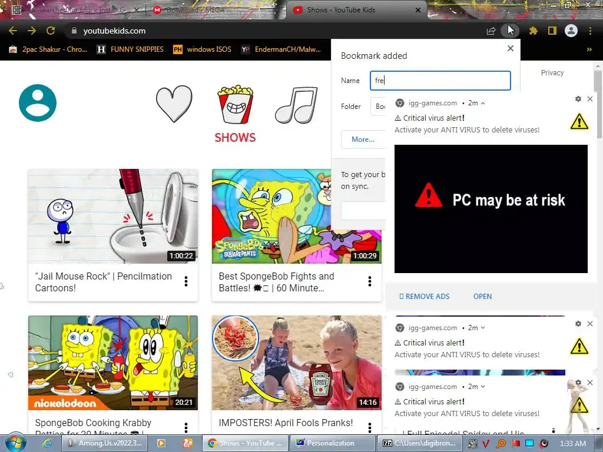Launch Internet Explorer from the taskbar
Viewport: 603px width, 452px height.
point(47,443)
